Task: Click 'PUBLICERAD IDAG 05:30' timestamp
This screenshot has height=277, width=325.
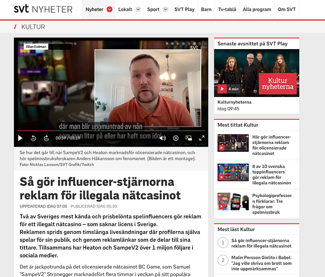Action: [94, 206]
